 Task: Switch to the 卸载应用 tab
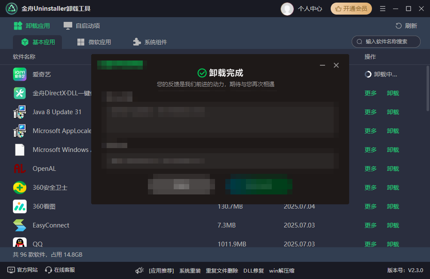(32, 26)
